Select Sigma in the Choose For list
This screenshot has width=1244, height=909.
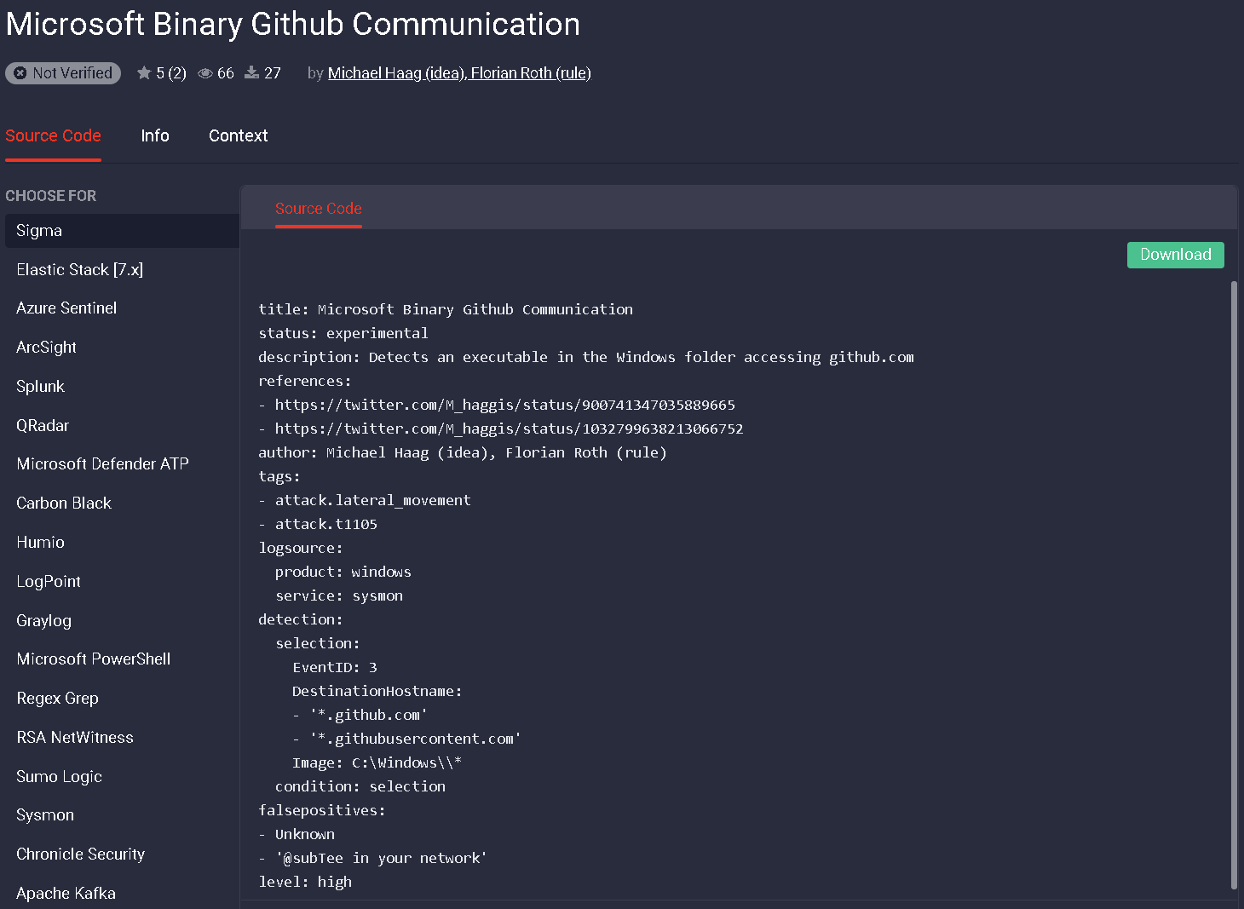(x=122, y=231)
